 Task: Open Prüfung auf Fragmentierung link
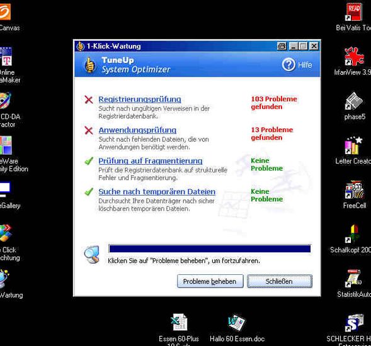click(151, 161)
